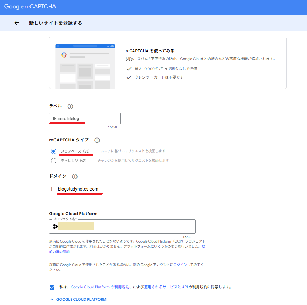Click the Google reCAPTCHA header logo
307x305 pixels.
30,7
